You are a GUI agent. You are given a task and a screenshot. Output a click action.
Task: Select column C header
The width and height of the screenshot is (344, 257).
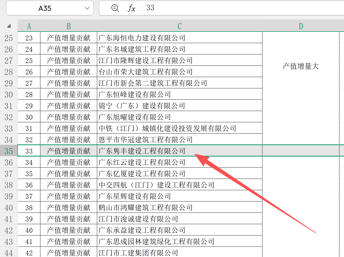tap(180, 26)
